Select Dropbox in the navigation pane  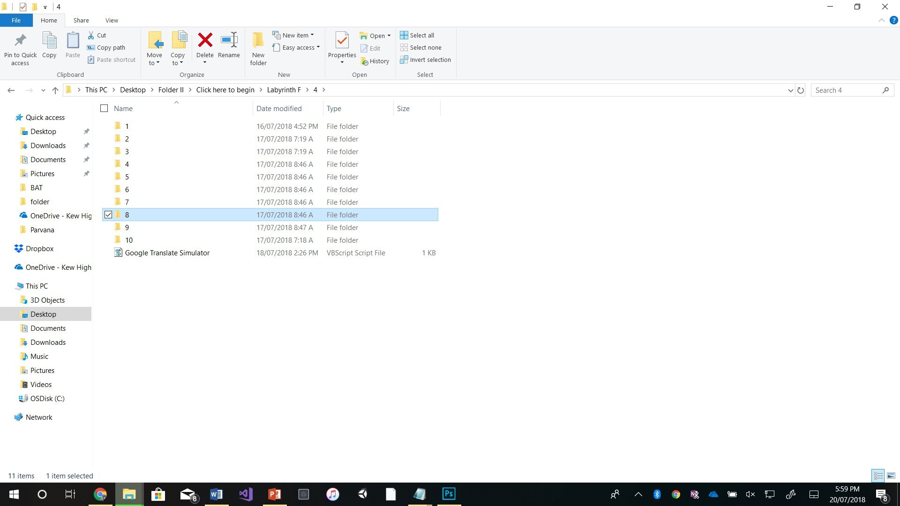[x=40, y=249]
